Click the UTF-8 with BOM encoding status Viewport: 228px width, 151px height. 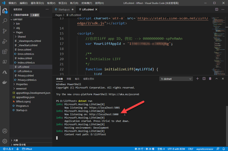coord(176,149)
